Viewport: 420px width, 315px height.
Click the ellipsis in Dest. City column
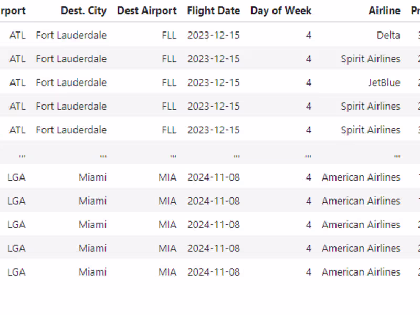pyautogui.click(x=103, y=154)
